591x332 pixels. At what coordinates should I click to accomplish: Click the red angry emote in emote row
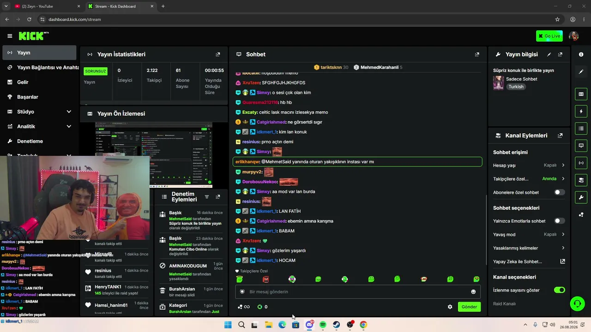[265, 279]
